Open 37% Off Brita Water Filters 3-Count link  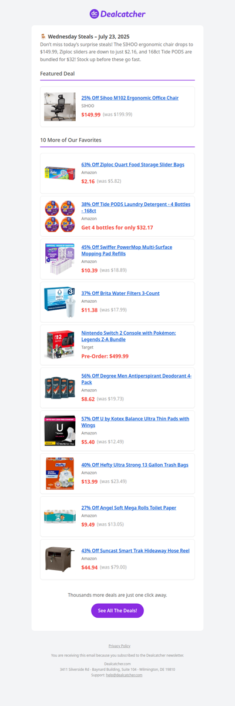[120, 293]
